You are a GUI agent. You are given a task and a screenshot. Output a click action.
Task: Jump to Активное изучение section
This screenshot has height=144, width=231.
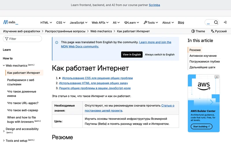[x=203, y=56]
